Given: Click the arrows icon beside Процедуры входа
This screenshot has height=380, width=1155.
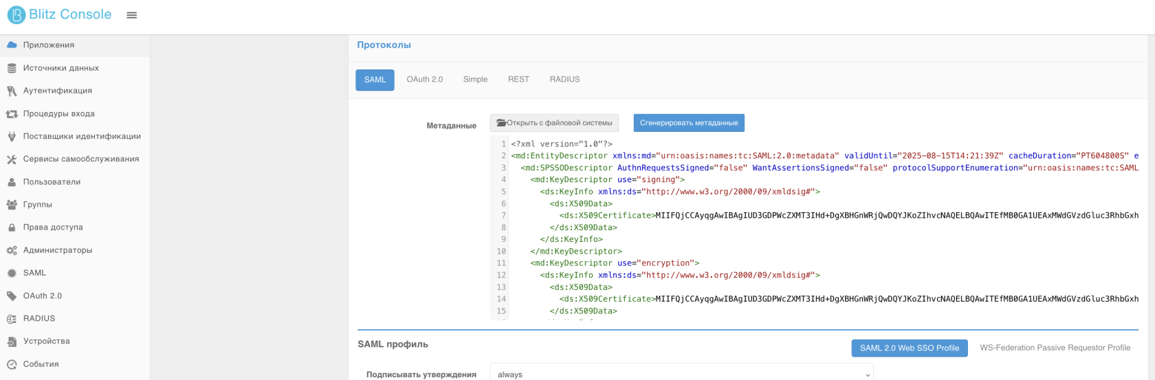Looking at the screenshot, I should 12,114.
